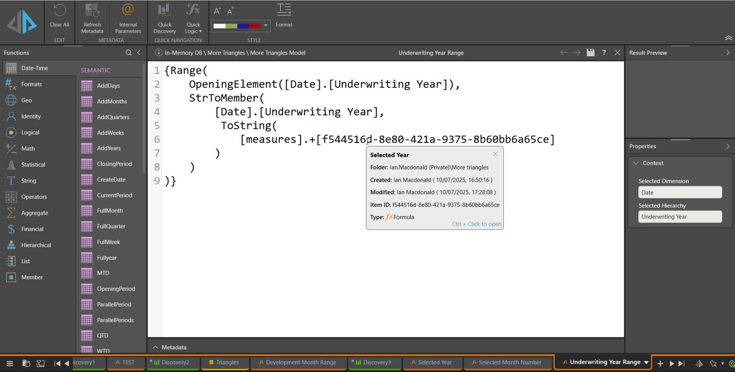Close the Selected Year tooltip
The height and width of the screenshot is (372, 735).
tap(496, 154)
